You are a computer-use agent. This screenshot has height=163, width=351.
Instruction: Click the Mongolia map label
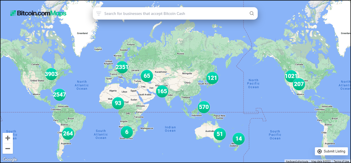[187, 73]
